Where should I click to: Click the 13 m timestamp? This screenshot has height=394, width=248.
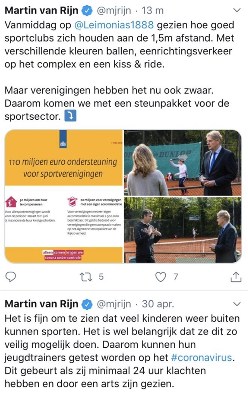153,10
